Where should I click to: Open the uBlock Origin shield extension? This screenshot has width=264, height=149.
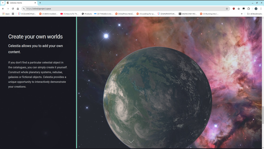click(234, 9)
